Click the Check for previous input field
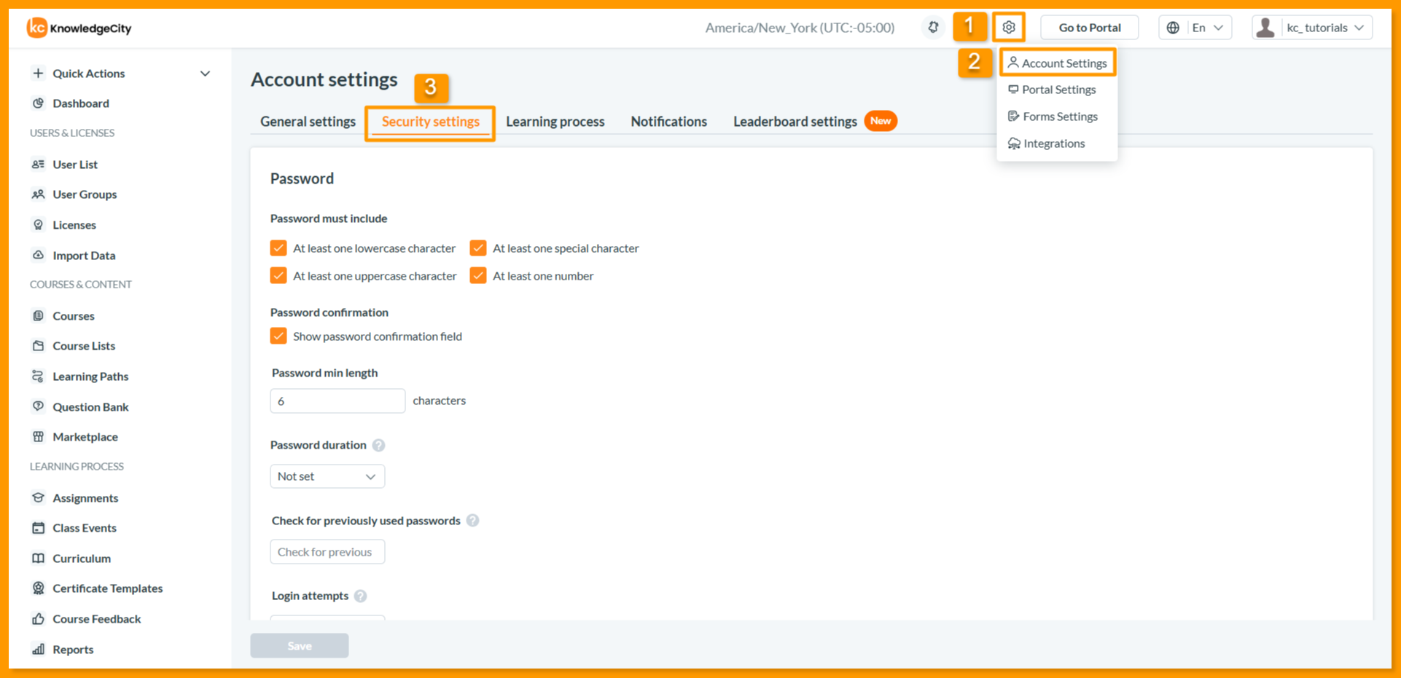The image size is (1401, 678). pyautogui.click(x=327, y=552)
